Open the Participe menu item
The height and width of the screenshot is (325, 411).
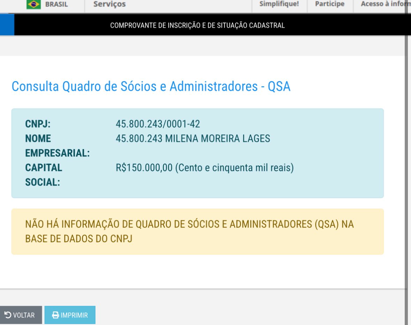(330, 4)
